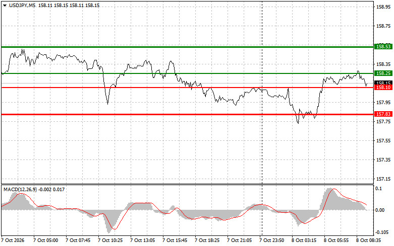Image resolution: width=394 pixels, height=246 pixels.
Task: Click the MACD scale value -0.105
Action: click(x=381, y=232)
